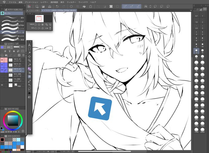Open the アニメーション menu
This screenshot has width=209, height=153.
(31, 2)
